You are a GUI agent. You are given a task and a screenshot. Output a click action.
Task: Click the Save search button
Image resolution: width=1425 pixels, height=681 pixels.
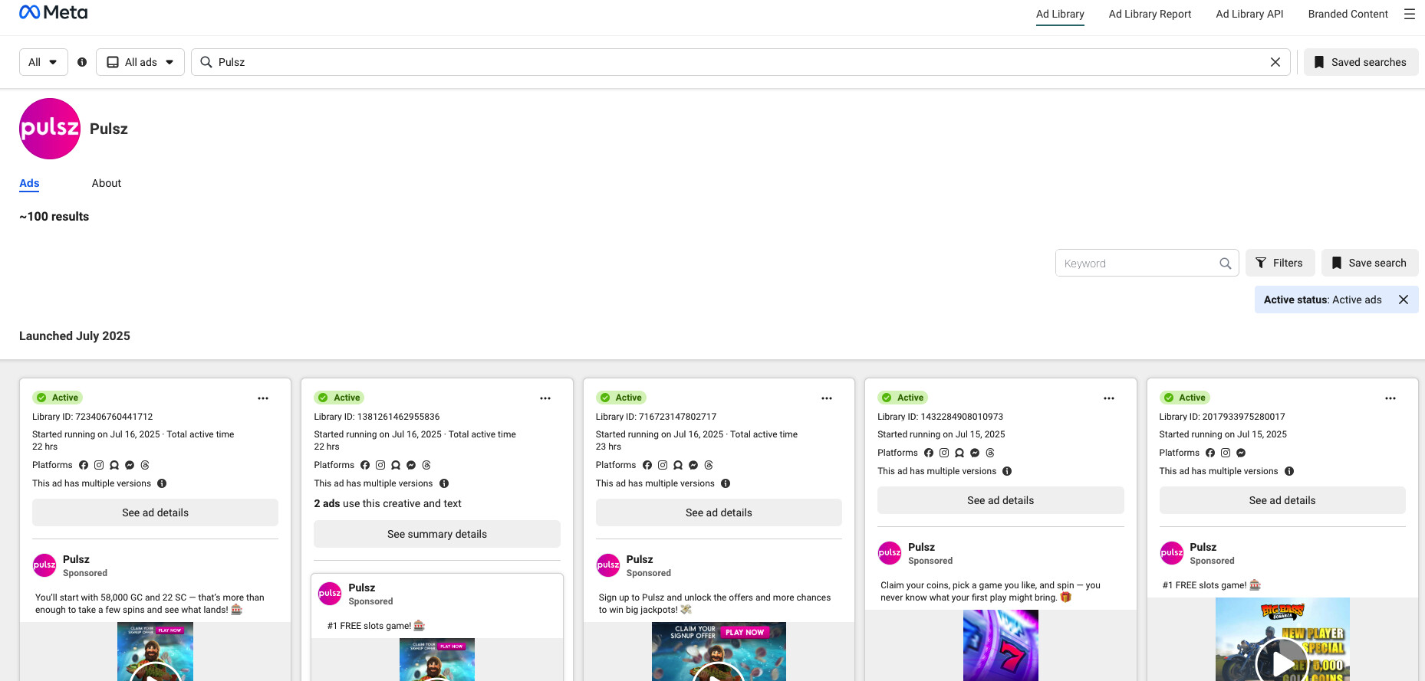(1370, 263)
